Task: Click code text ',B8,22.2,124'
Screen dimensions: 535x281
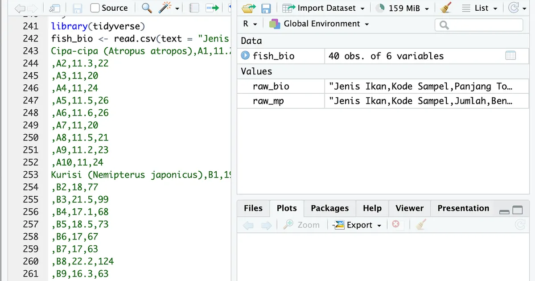Action: (x=82, y=261)
